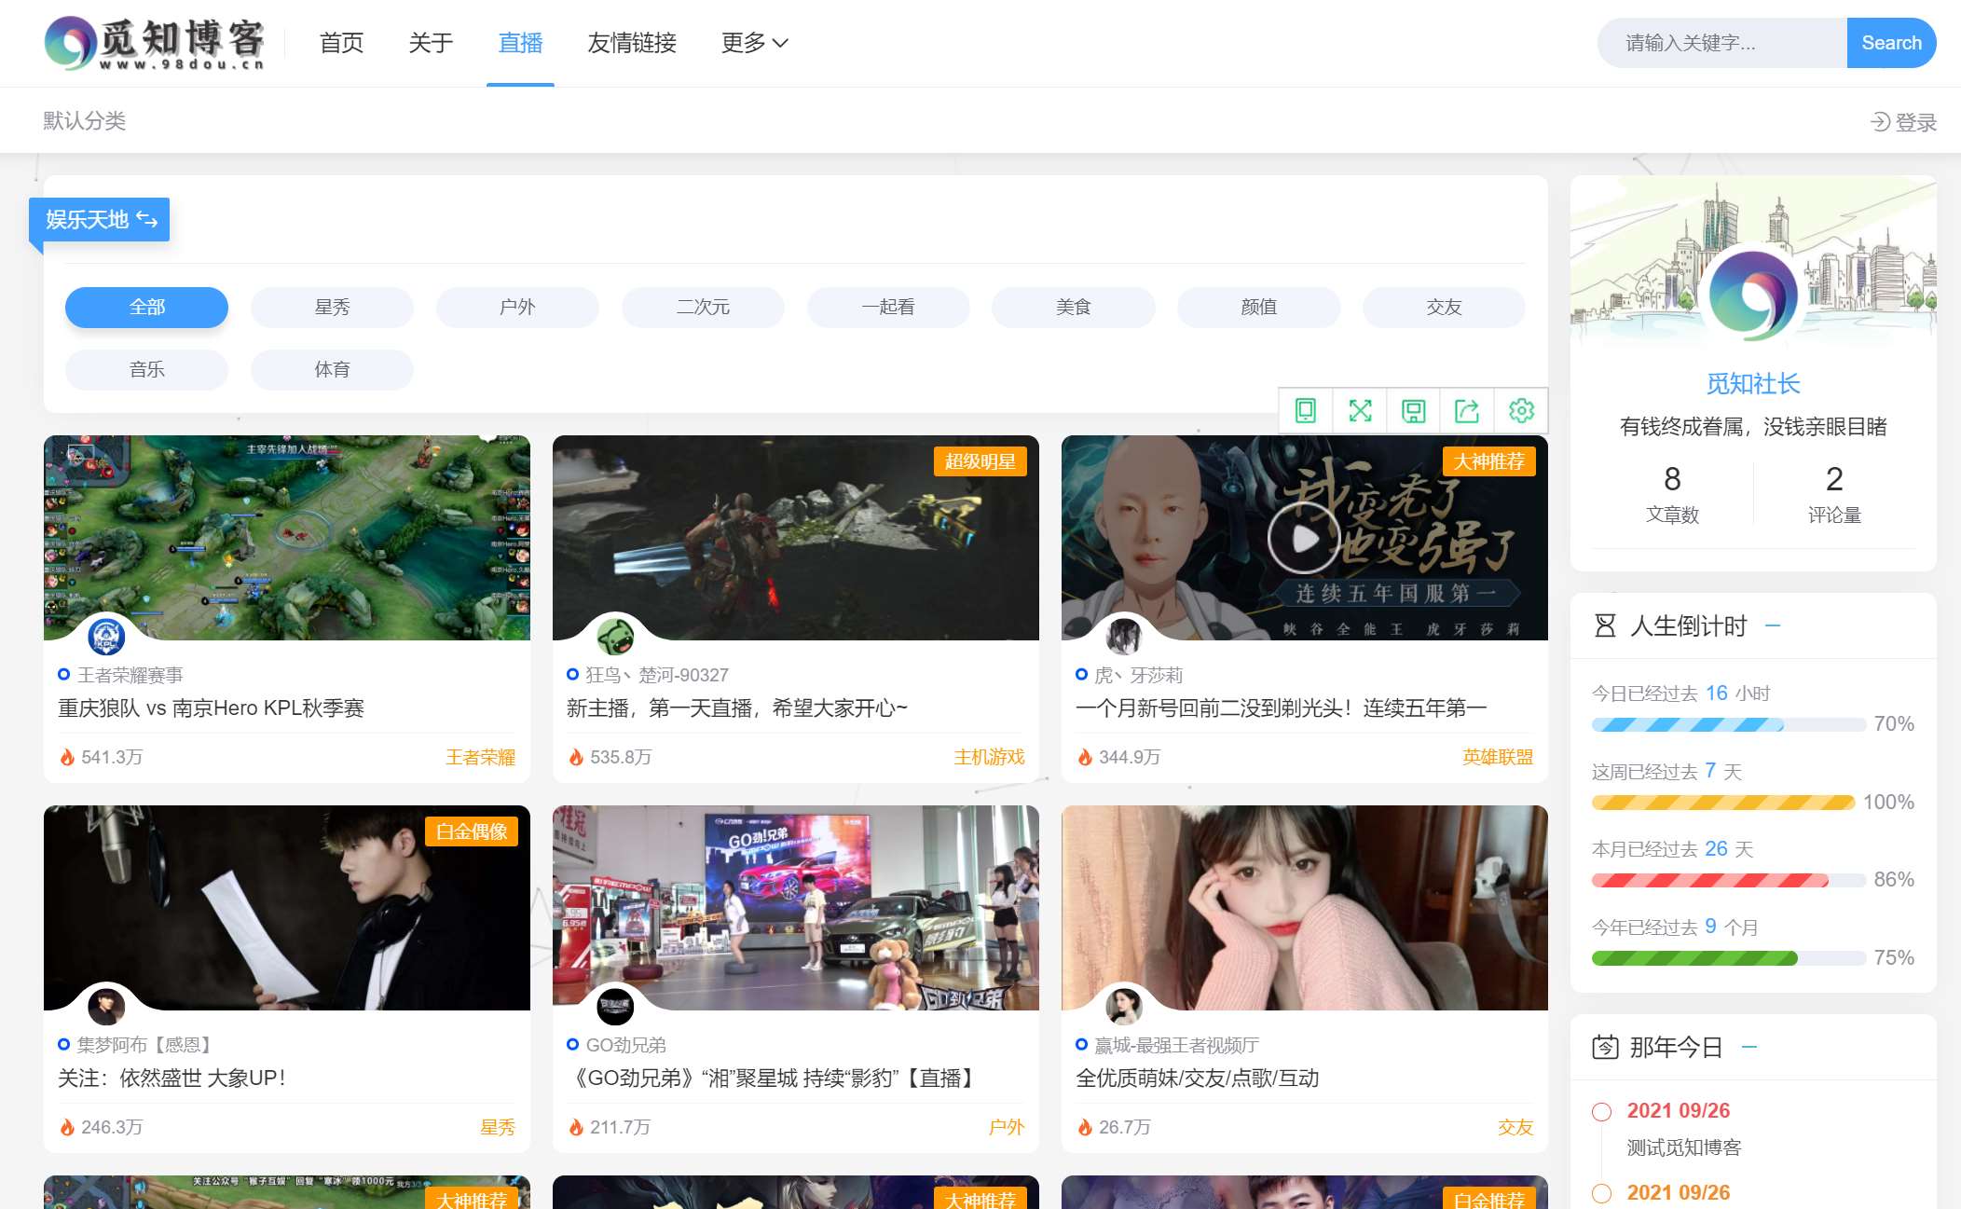
Task: Collapse the 人生倒计时 widget
Action: click(1773, 625)
